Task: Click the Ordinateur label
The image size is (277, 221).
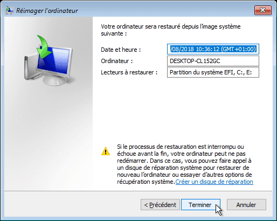Action: click(117, 61)
